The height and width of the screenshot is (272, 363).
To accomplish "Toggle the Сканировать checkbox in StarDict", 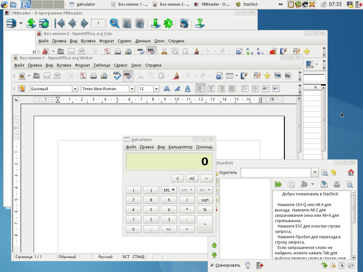I will click(x=212, y=265).
